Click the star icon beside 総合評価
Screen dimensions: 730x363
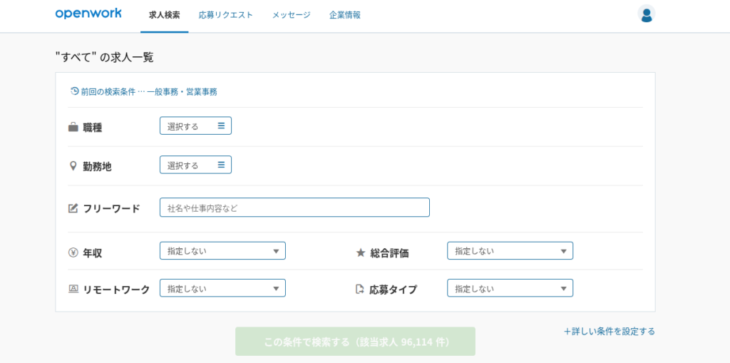coord(360,252)
